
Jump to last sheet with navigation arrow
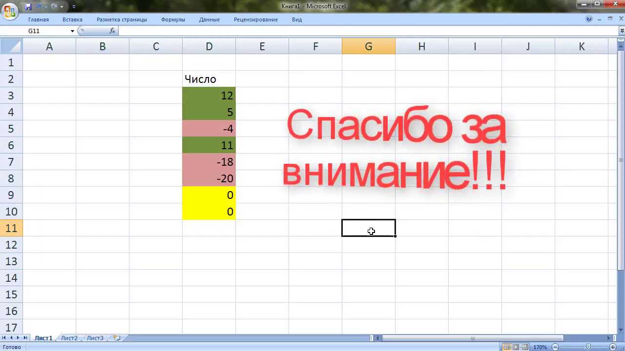tap(25, 338)
